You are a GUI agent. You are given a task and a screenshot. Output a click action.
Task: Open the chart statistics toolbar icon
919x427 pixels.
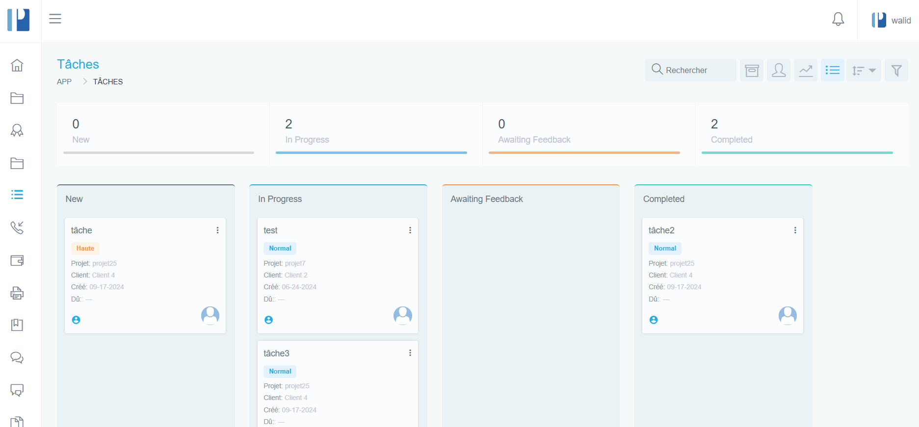(x=806, y=71)
